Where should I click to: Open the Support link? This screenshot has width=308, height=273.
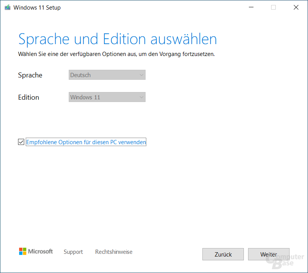coord(73,252)
